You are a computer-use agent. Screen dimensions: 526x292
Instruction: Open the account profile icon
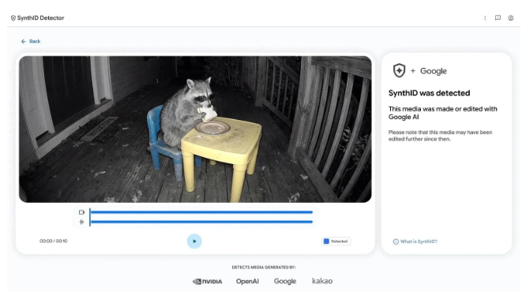[x=510, y=18]
